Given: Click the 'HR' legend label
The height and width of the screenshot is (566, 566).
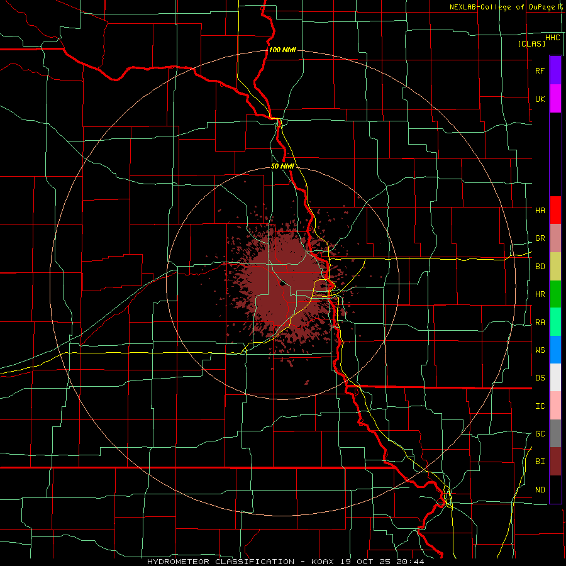Looking at the screenshot, I should click(x=540, y=294).
